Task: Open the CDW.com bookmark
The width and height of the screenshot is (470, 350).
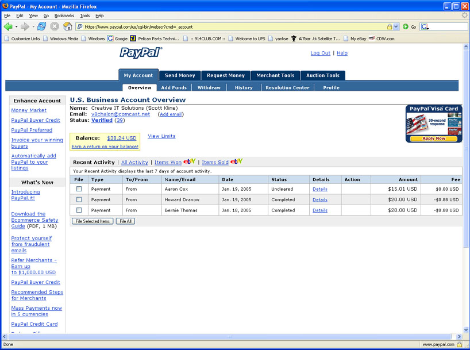Action: tap(382, 39)
